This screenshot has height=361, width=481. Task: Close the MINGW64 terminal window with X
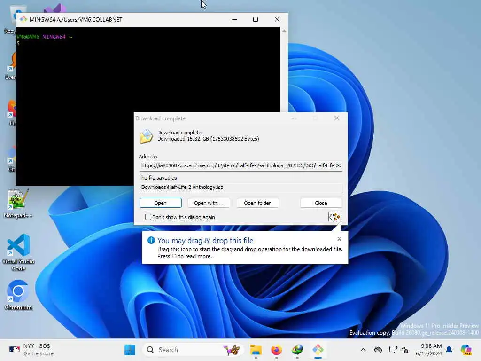click(x=277, y=19)
